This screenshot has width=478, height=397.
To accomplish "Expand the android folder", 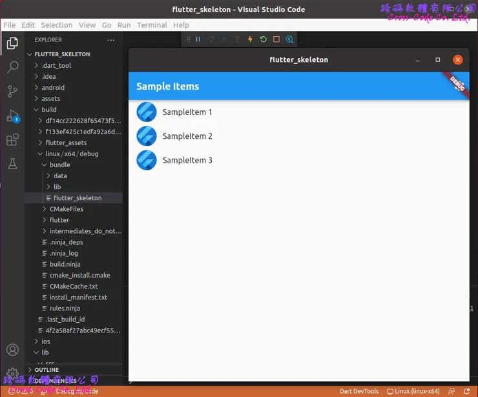I will [x=53, y=88].
